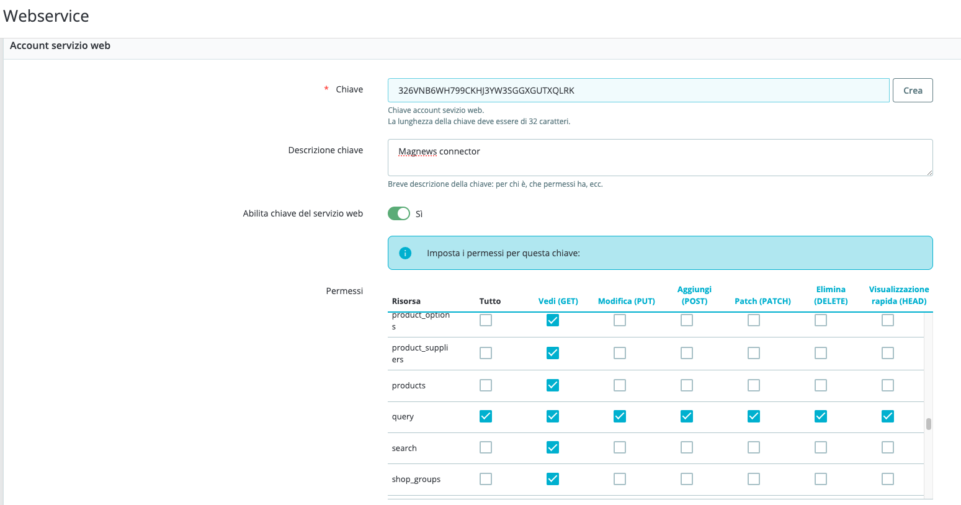The height and width of the screenshot is (505, 961).
Task: Enable Modifica (PUT) for shop_groups row
Action: click(620, 479)
